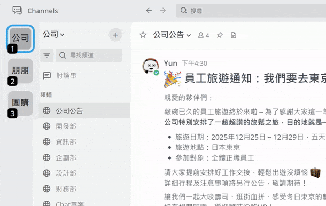The width and height of the screenshot is (326, 206).
Task: Open the 財務部 channel
Action: coord(84,189)
